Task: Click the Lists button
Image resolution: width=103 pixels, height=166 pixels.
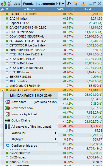Action: [17, 4]
